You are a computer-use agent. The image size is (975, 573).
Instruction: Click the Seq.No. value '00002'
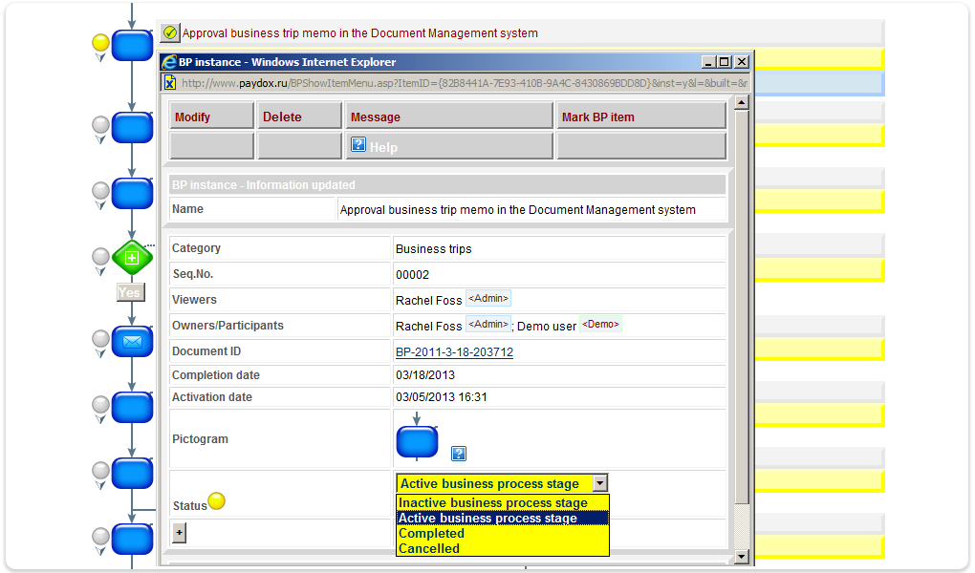412,275
